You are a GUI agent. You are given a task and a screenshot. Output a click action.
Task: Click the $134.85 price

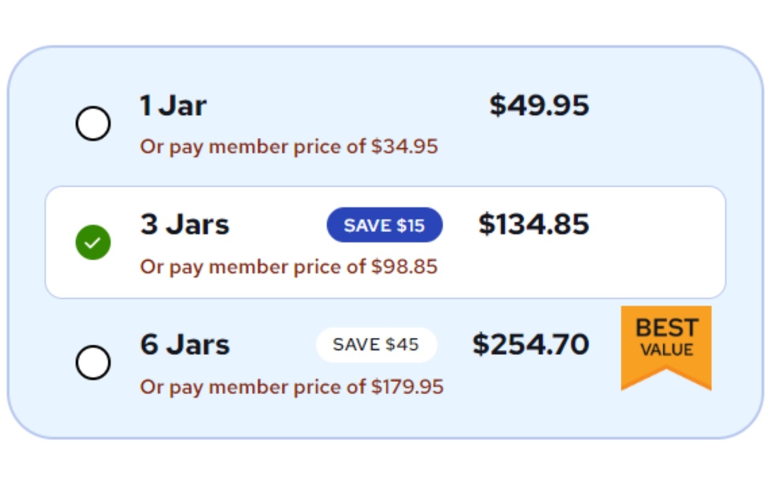tap(534, 224)
